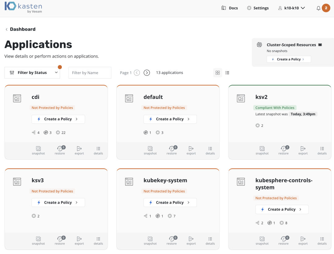View details of kubesphere-controls-system

click(x=322, y=241)
